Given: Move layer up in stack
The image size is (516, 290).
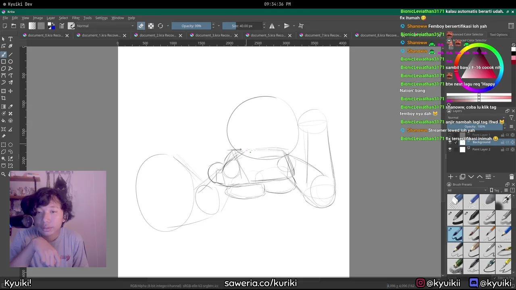Looking at the screenshot, I should pyautogui.click(x=480, y=177).
